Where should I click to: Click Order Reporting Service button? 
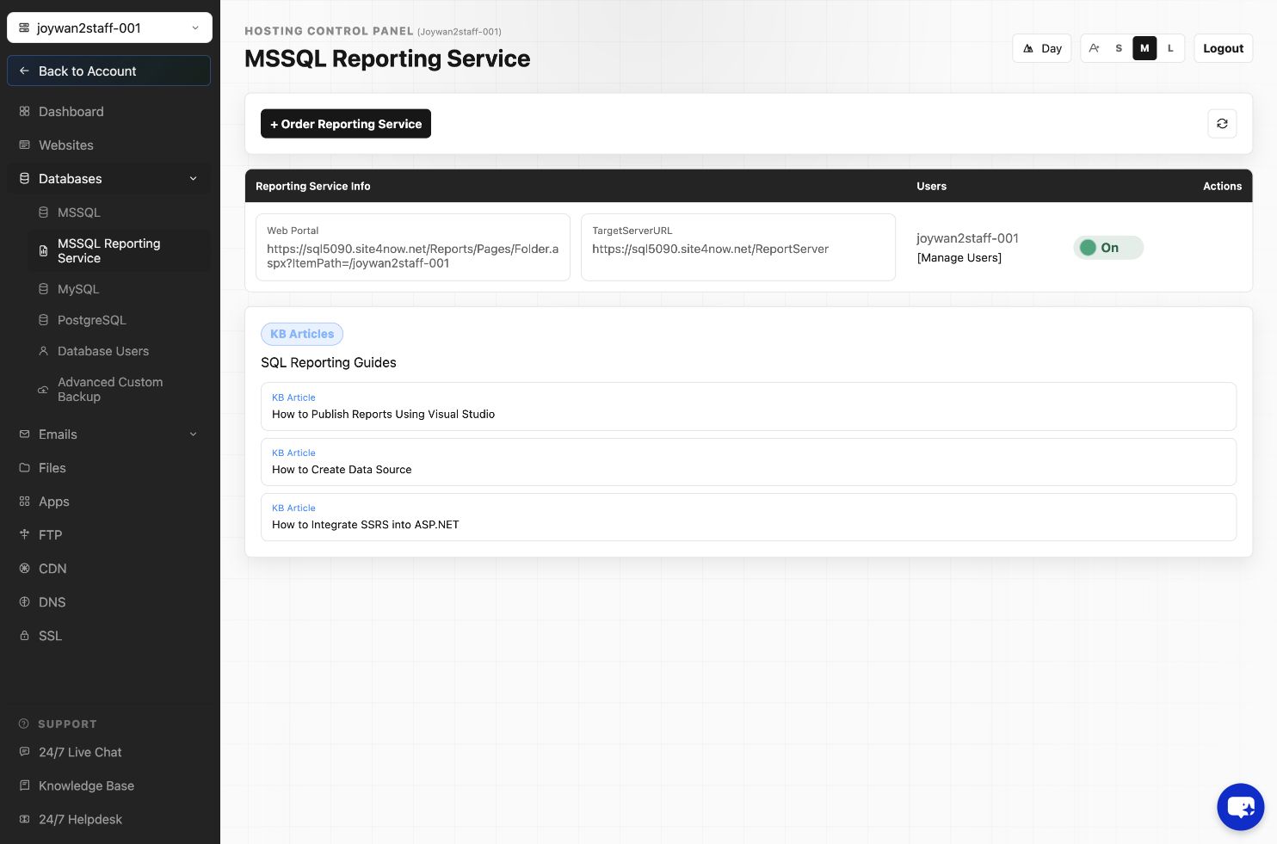(x=346, y=124)
